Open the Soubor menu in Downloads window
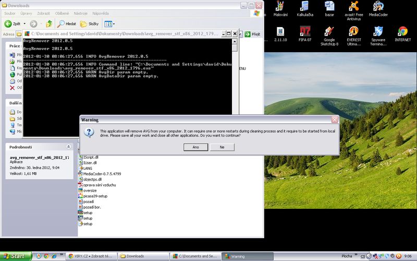The image size is (417, 261). (x=10, y=14)
